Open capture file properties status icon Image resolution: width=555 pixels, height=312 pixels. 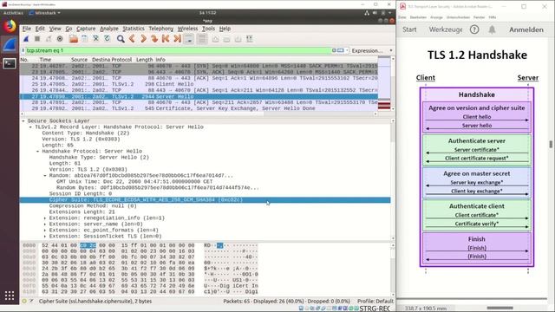coord(31,301)
